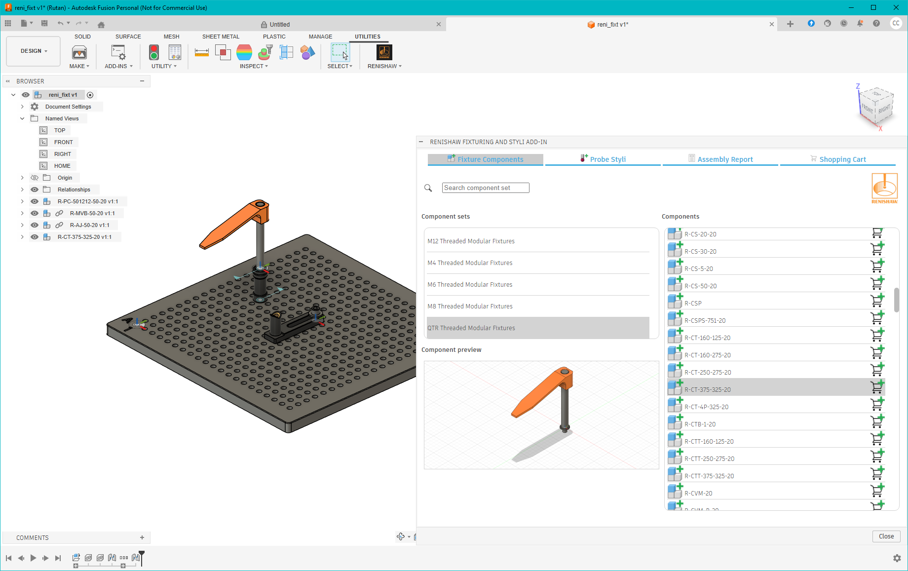Click the Components list scrollbar thumb

point(896,300)
